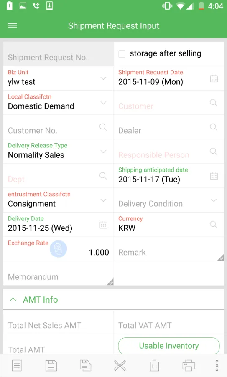Open the Delivery Date calendar picker
This screenshot has width=227, height=377.
pos(104,225)
